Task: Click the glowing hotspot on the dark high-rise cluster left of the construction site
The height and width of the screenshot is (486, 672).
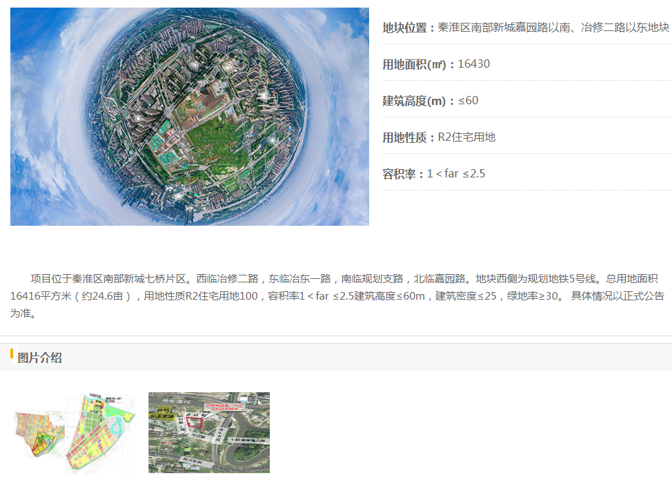Action: coord(138,118)
